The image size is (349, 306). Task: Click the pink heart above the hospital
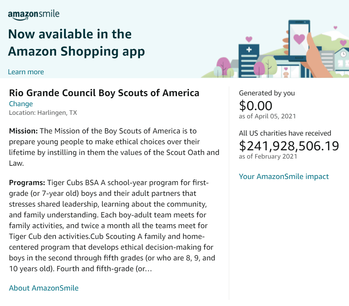(x=249, y=39)
